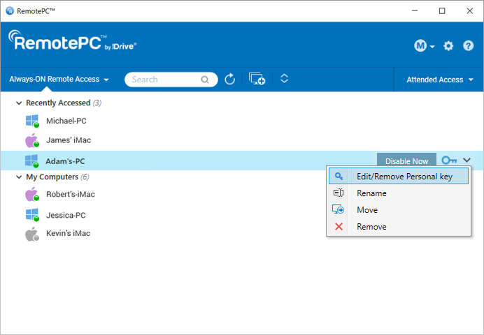484x335 pixels.
Task: Click the personal key icon for Adam's-PC
Action: click(x=449, y=161)
